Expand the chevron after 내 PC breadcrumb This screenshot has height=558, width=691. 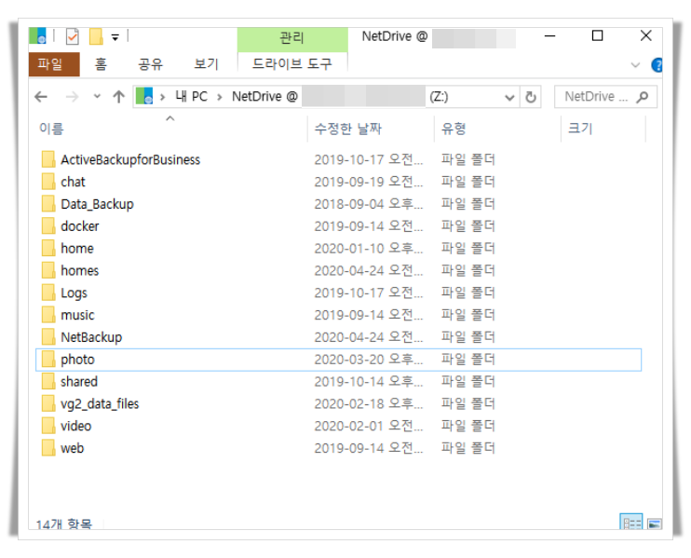pyautogui.click(x=220, y=97)
